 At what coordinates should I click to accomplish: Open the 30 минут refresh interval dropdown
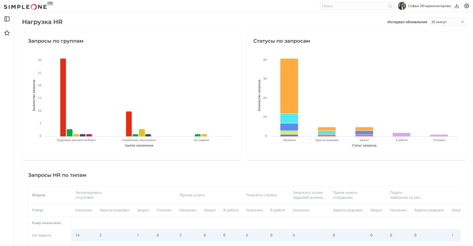tap(448, 22)
